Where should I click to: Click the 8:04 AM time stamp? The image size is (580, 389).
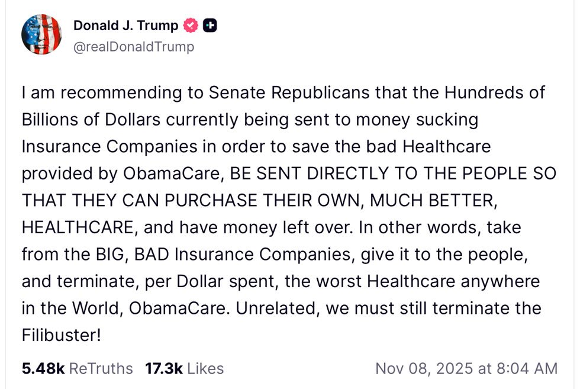[x=526, y=368]
